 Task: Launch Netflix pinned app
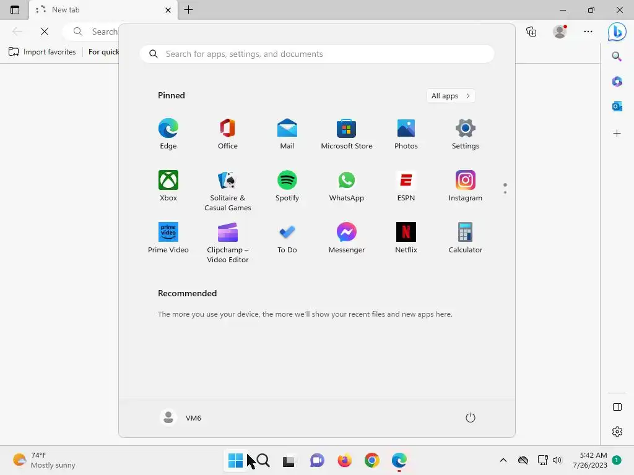click(x=406, y=238)
